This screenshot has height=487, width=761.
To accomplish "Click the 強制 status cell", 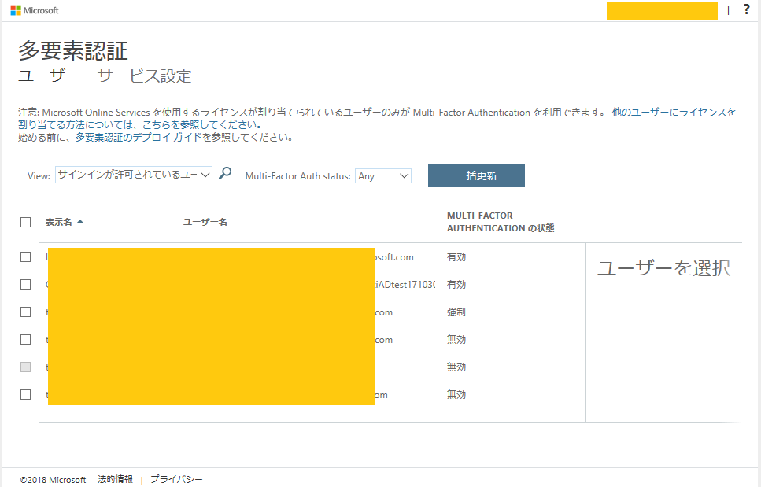I will coord(456,312).
